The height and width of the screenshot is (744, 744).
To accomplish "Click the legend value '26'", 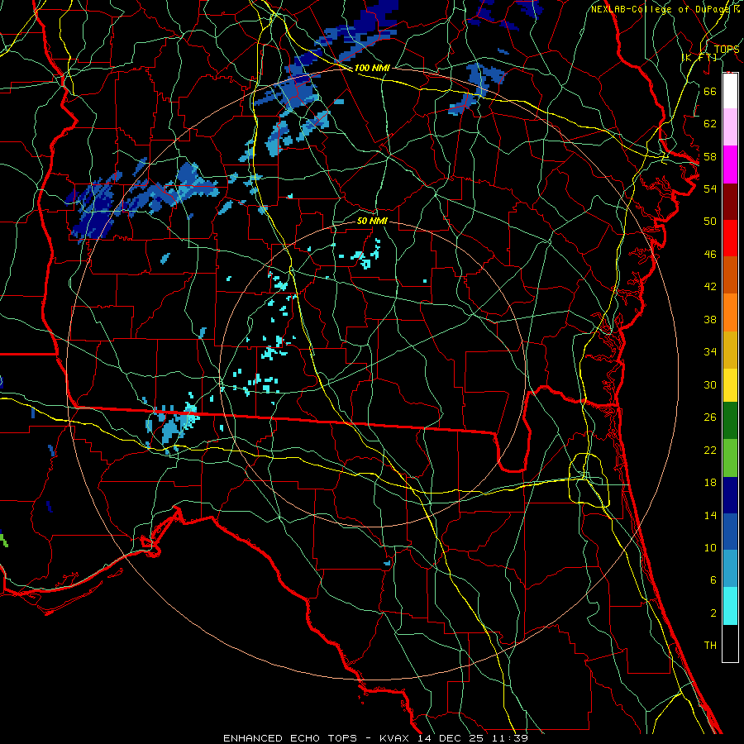I will 710,417.
